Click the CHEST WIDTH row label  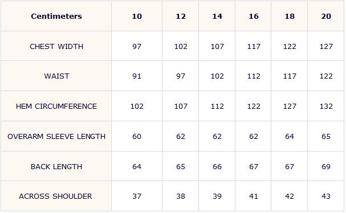pyautogui.click(x=56, y=47)
